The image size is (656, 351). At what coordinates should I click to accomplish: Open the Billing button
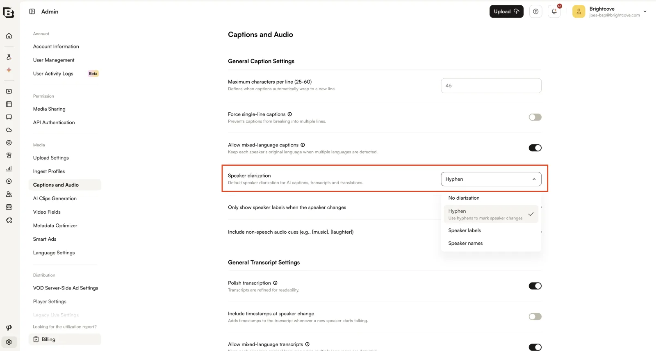pyautogui.click(x=65, y=340)
